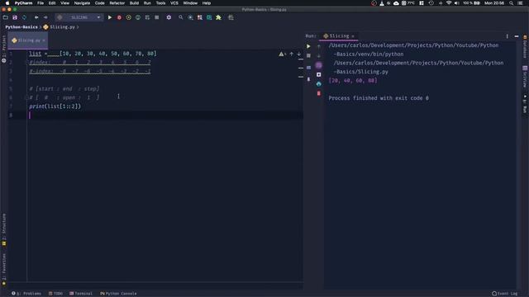Image resolution: width=529 pixels, height=297 pixels.
Task: Toggle the SciView tool window
Action: tap(525, 77)
